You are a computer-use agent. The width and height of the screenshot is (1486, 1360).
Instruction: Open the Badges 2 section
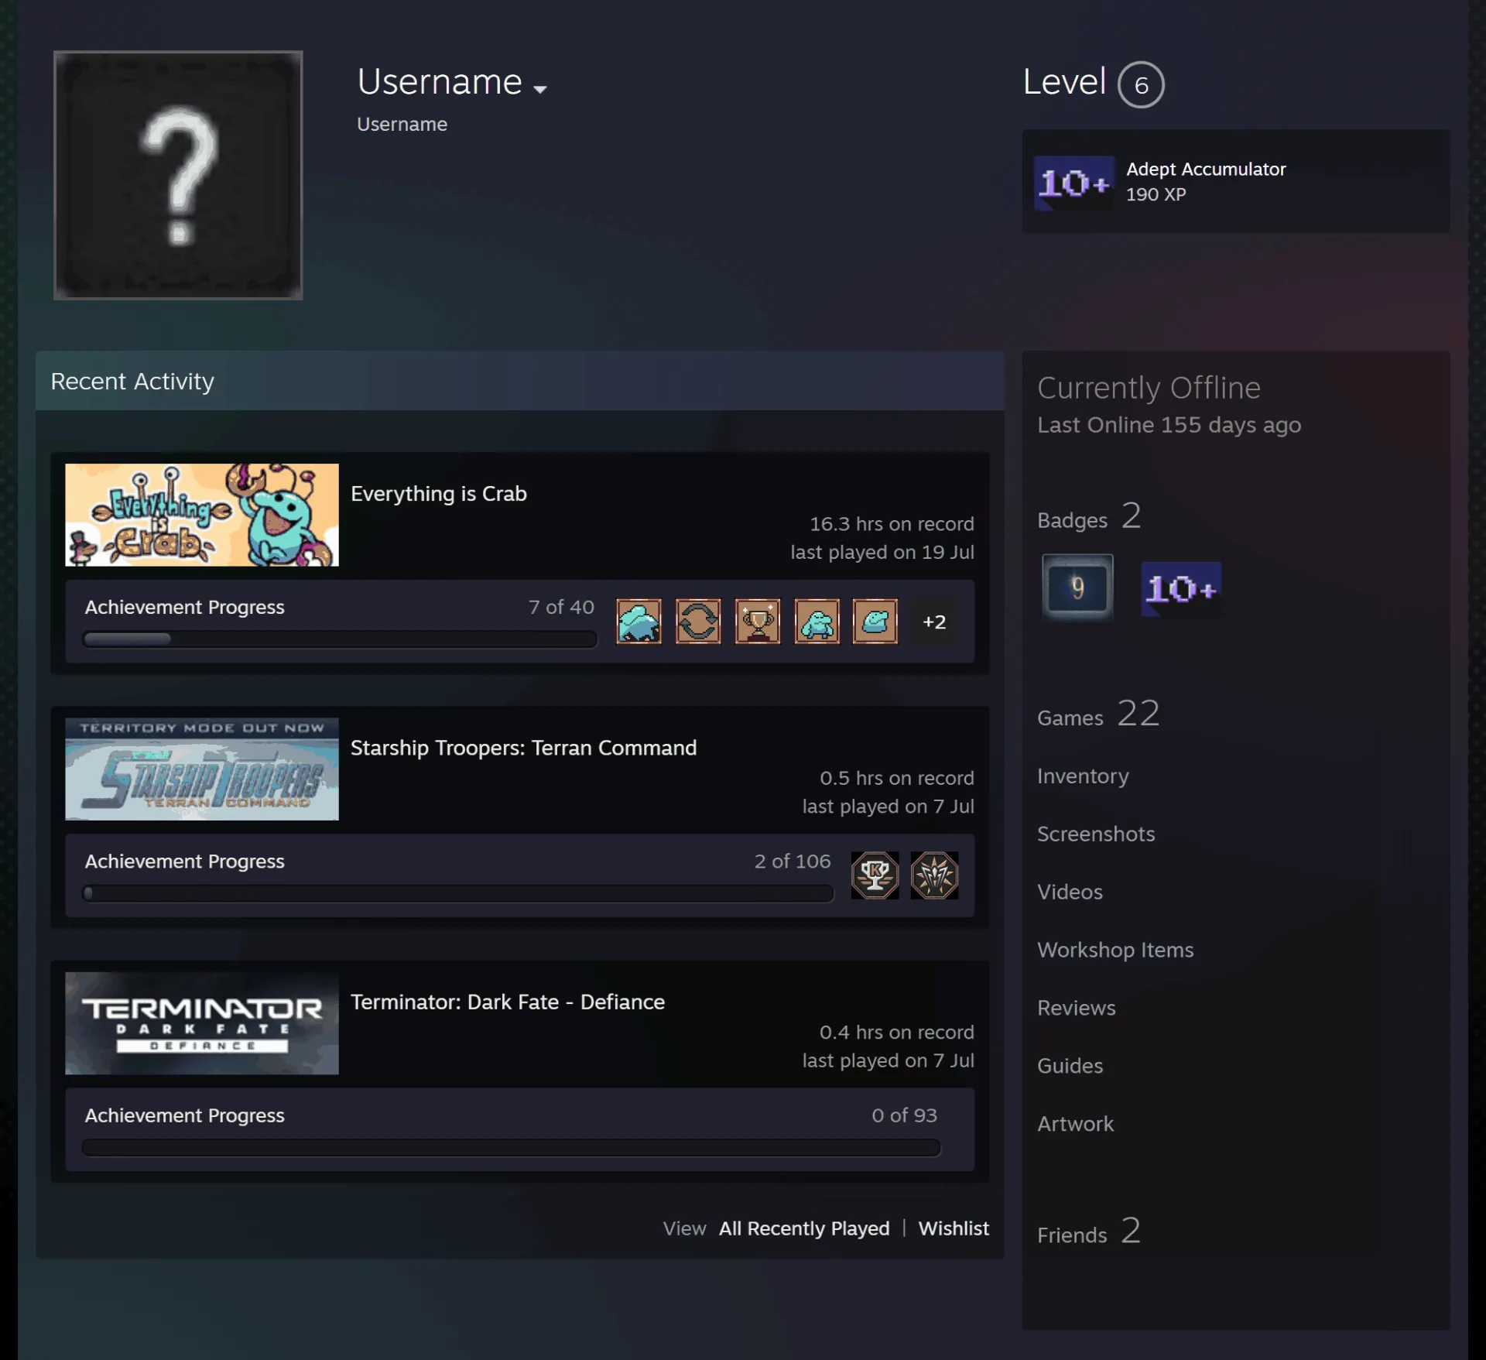pos(1089,517)
